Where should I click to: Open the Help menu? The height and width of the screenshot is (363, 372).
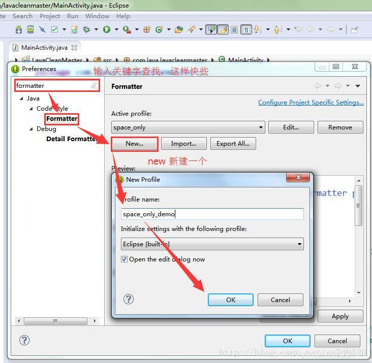pos(123,16)
